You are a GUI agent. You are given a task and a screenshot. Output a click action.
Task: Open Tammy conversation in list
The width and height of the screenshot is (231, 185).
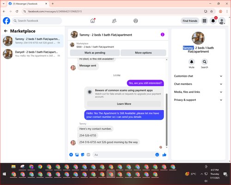[32, 41]
